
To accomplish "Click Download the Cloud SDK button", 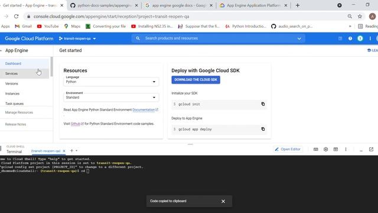I will [195, 80].
